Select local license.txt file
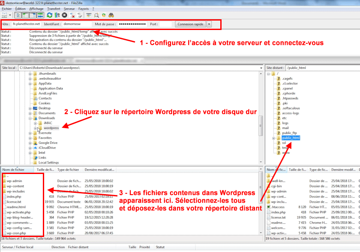 pos(14,202)
